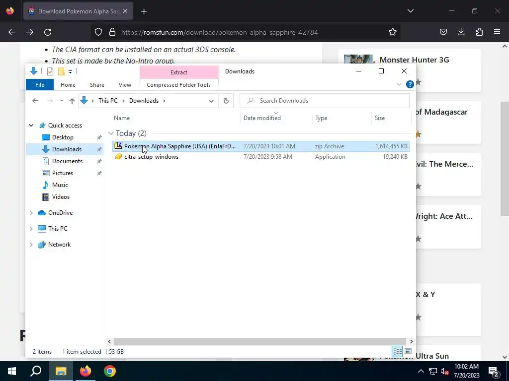Collapse the Today (2) group
The width and height of the screenshot is (509, 381).
point(111,133)
